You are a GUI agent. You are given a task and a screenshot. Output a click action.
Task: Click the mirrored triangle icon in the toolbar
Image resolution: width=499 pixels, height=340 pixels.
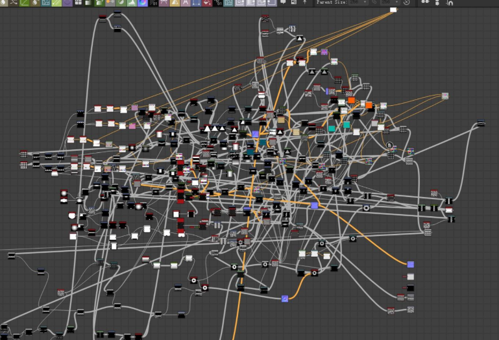coord(175,3)
